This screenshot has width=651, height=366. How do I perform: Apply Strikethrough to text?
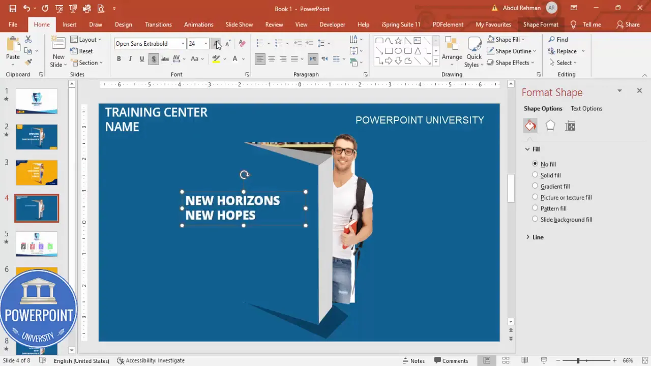(x=165, y=59)
